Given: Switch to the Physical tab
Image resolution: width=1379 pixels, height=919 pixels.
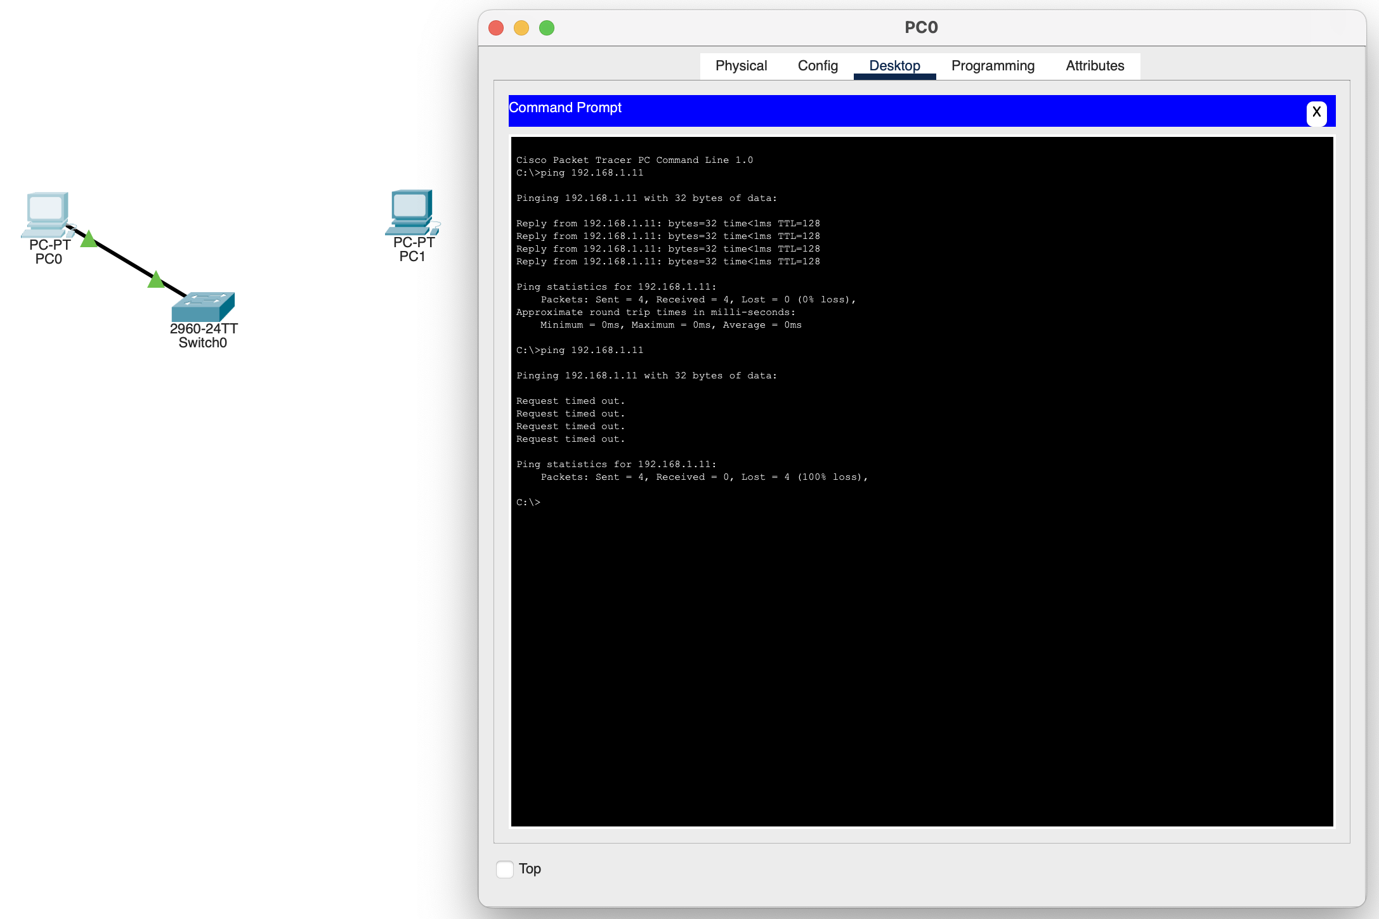Looking at the screenshot, I should pos(741,66).
